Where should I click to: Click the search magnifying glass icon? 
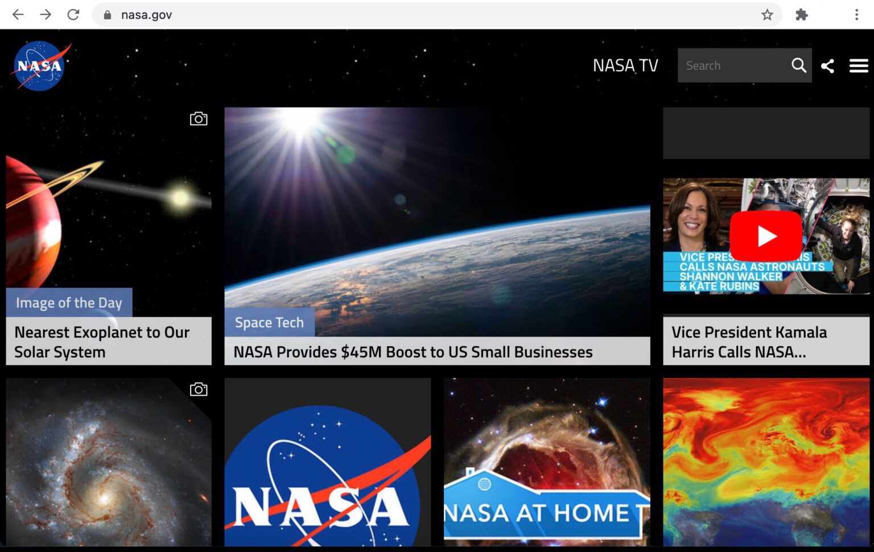point(798,65)
